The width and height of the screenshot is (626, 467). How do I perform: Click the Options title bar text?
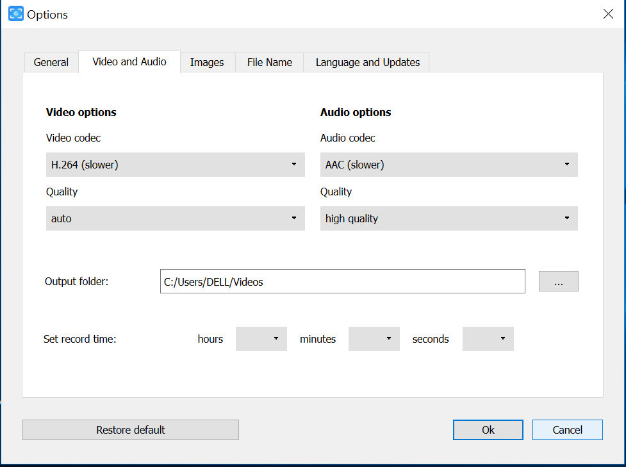[47, 14]
